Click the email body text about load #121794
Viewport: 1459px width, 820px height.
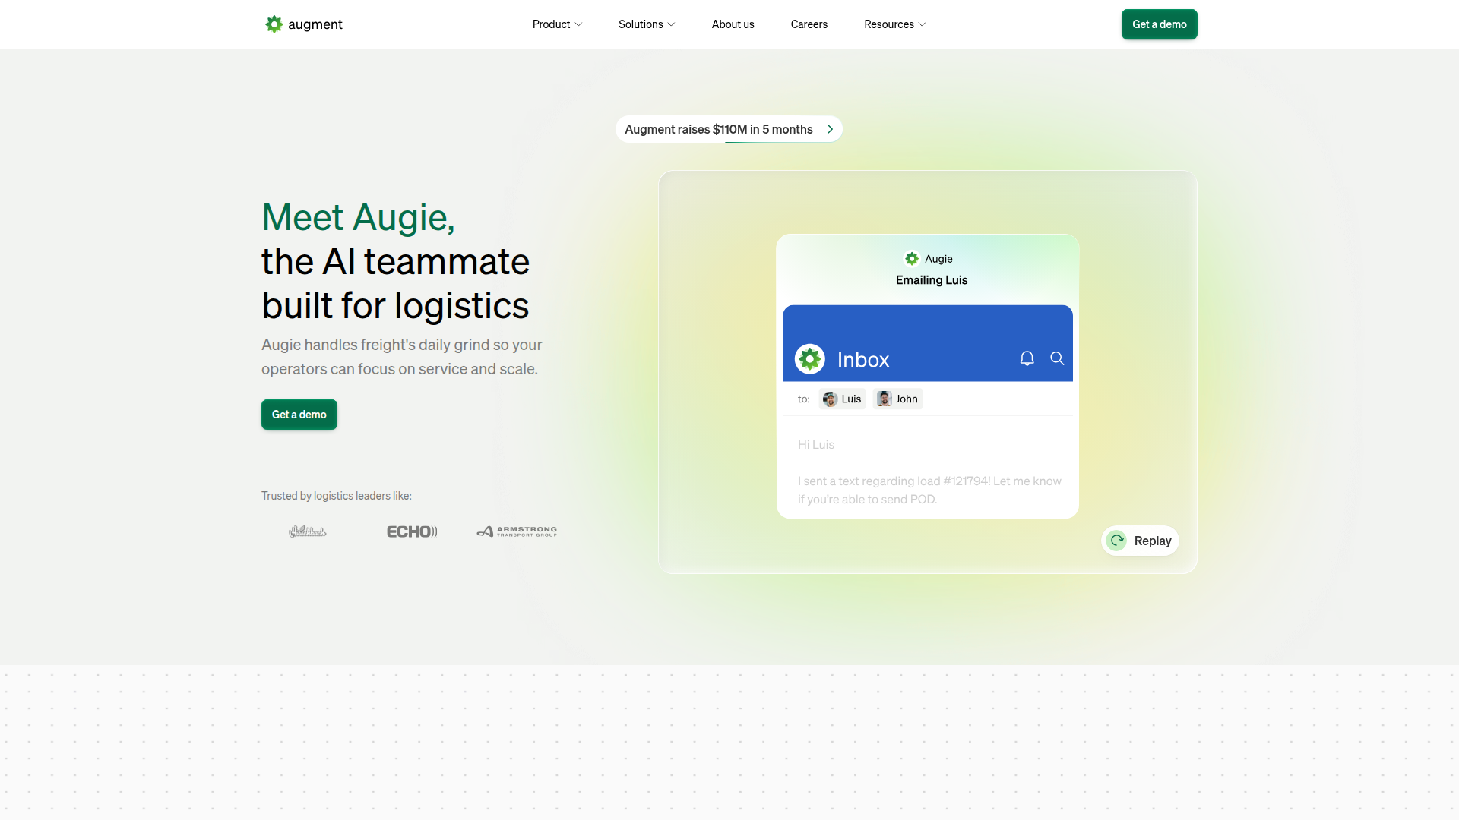[928, 490]
